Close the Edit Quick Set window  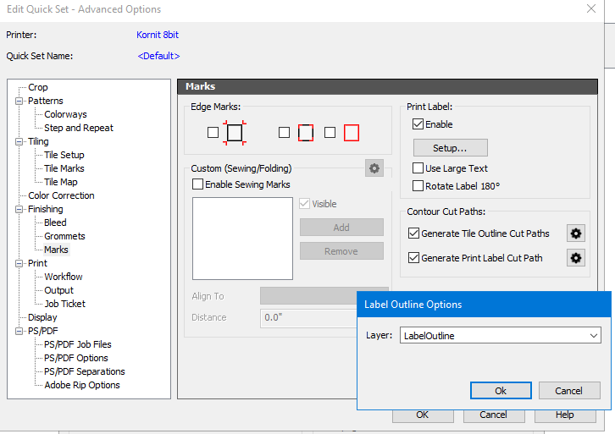(590, 9)
